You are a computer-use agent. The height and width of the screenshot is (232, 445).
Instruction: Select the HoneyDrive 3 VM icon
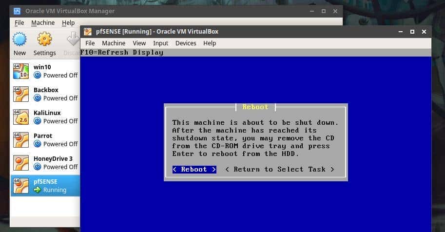click(21, 162)
